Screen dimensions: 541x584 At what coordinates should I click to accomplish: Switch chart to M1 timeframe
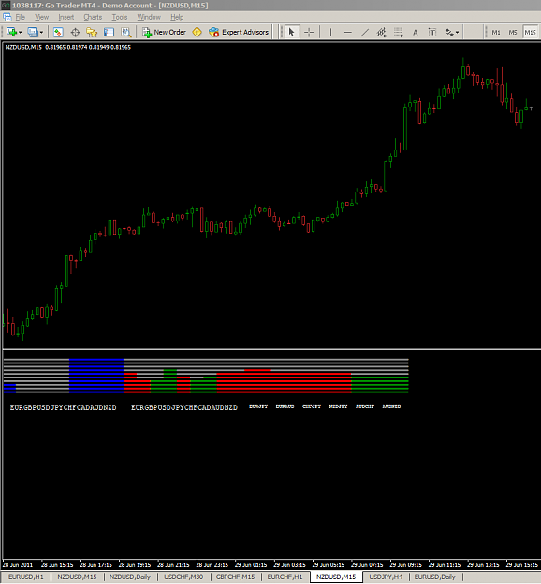(x=496, y=32)
